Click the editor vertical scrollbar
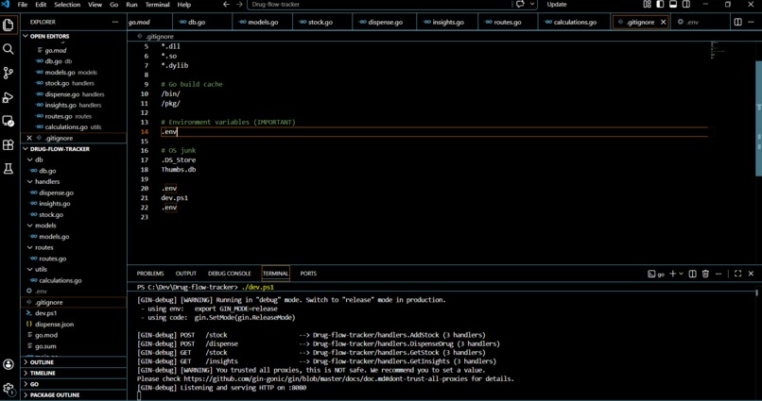762x401 pixels. (x=758, y=118)
